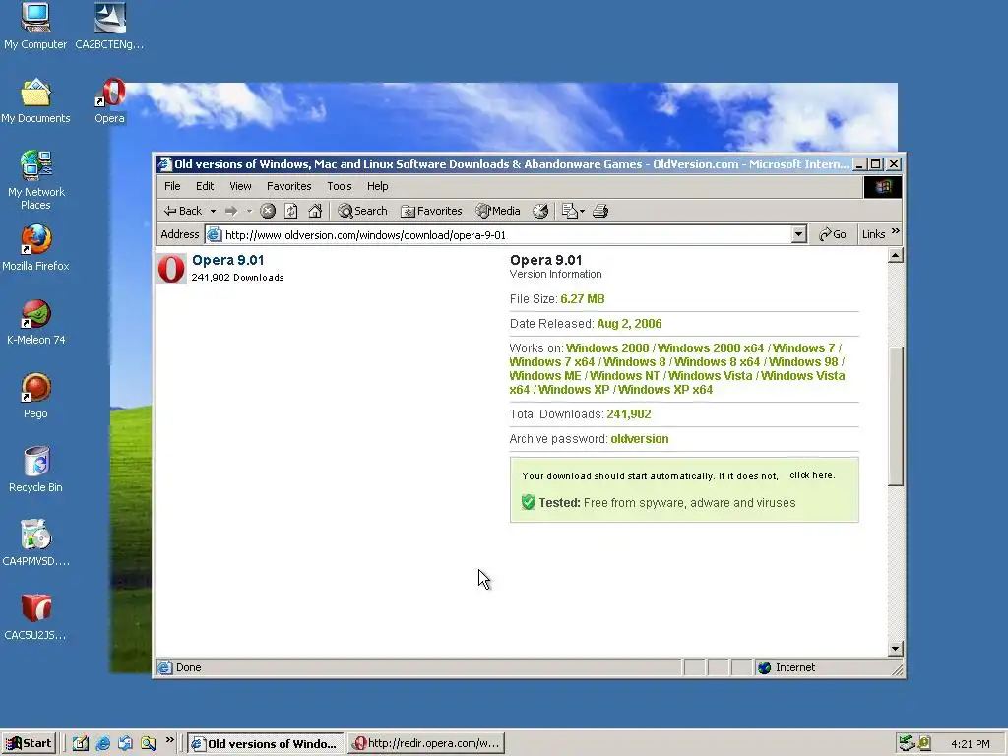The height and width of the screenshot is (756, 1008).
Task: Expand the quick launch overflow chevron
Action: (169, 740)
